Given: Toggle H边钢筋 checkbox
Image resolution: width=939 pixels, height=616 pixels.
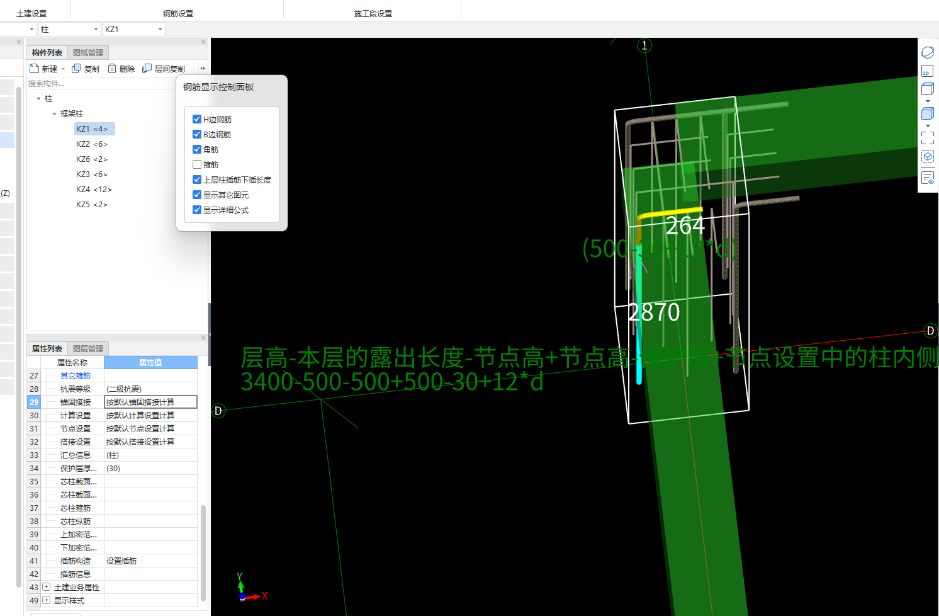Looking at the screenshot, I should pos(197,119).
